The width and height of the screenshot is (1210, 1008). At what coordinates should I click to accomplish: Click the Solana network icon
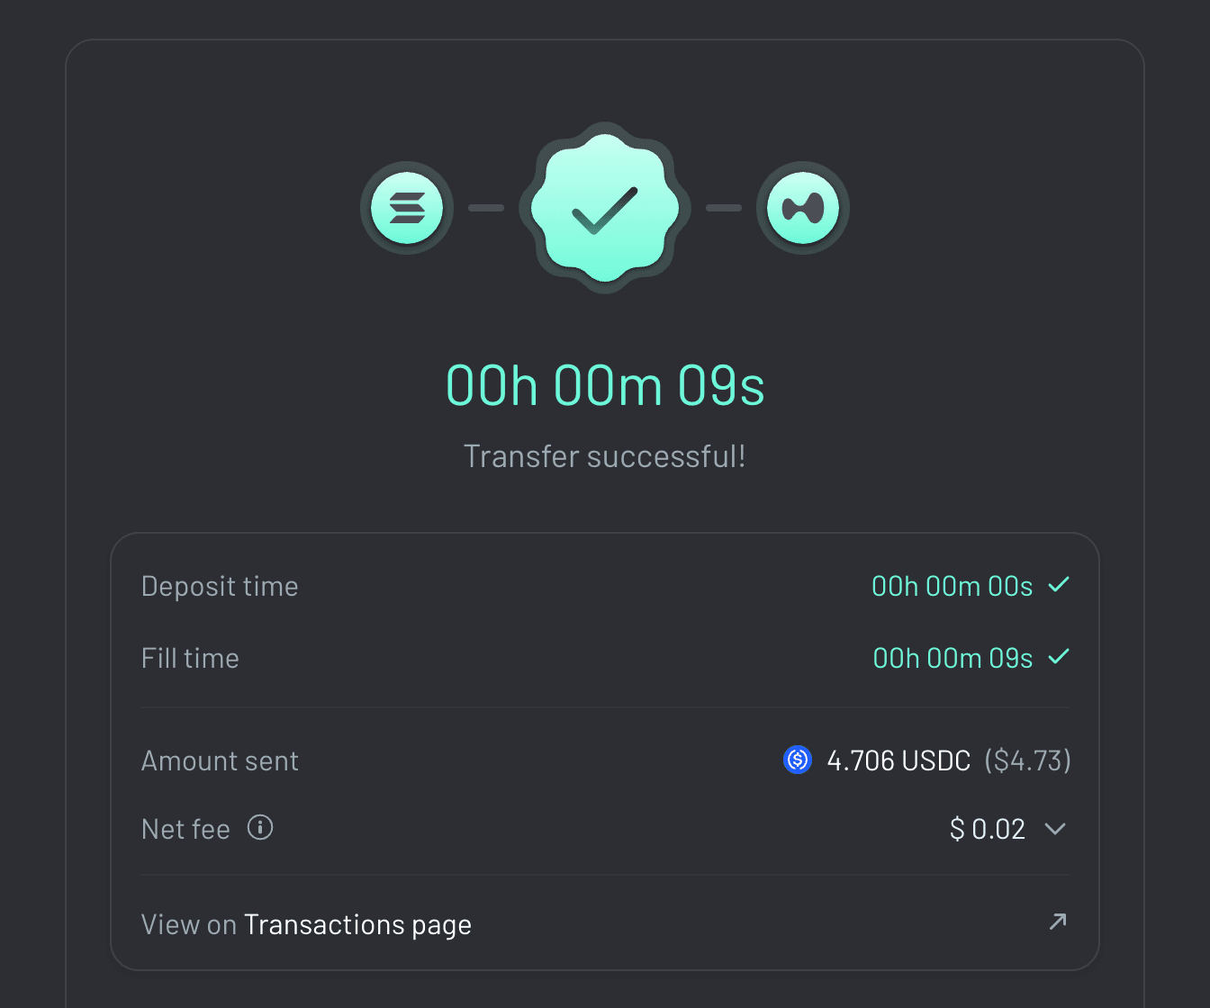[x=406, y=207]
